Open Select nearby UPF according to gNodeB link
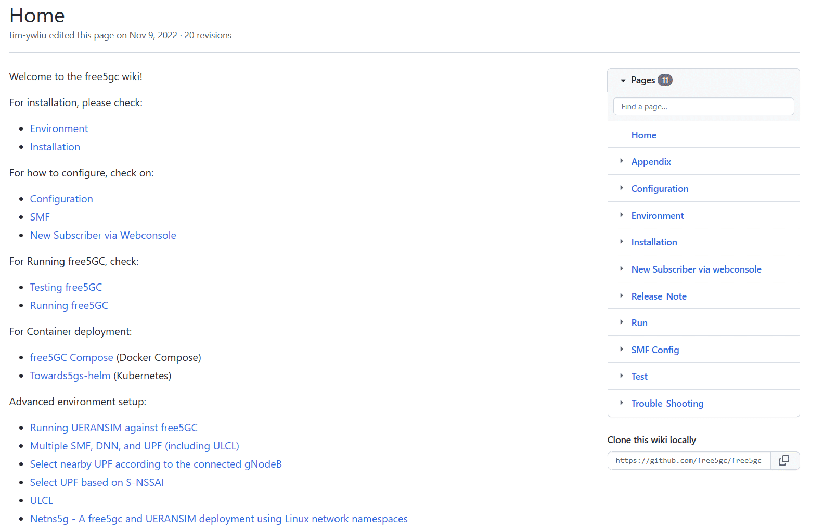The width and height of the screenshot is (824, 530). click(x=156, y=464)
